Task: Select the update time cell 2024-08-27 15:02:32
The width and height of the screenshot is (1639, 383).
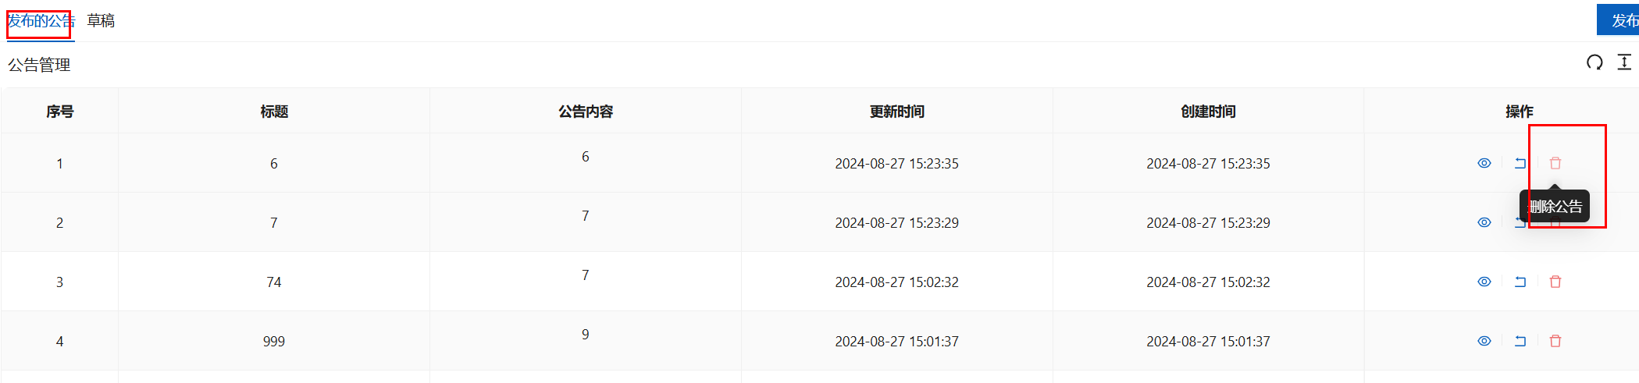Action: coord(896,282)
